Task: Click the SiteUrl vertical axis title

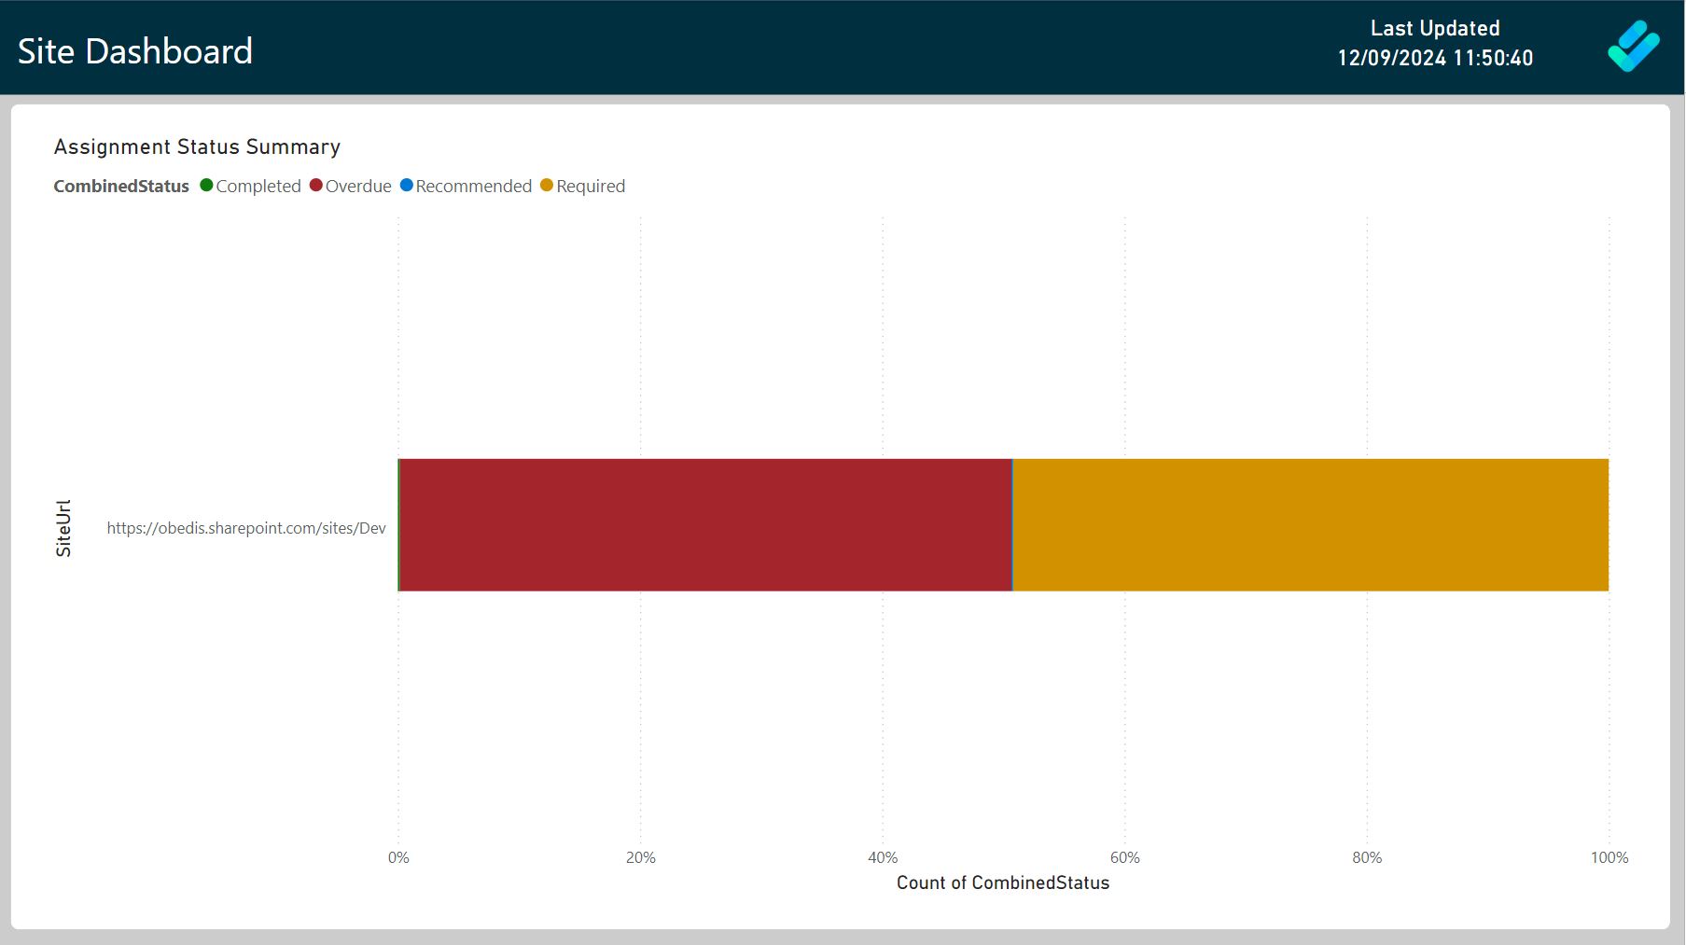Action: [63, 528]
